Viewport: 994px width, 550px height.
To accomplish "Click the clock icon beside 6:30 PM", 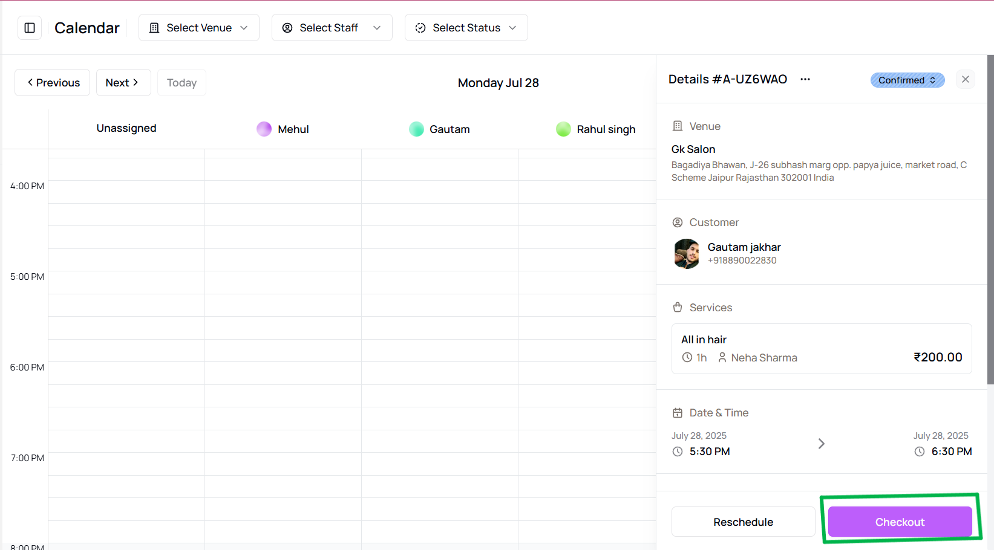I will 920,451.
